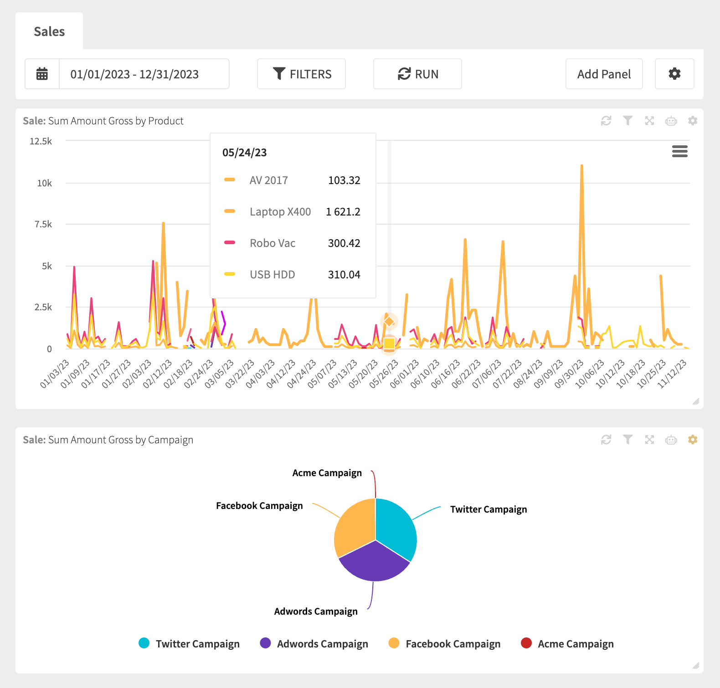The height and width of the screenshot is (688, 720).
Task: Click the Robo Vac row in tooltip
Action: (292, 243)
